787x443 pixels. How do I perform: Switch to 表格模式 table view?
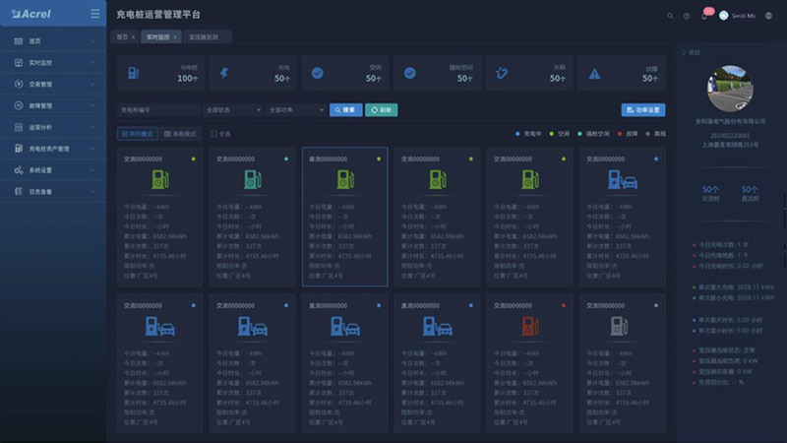180,134
